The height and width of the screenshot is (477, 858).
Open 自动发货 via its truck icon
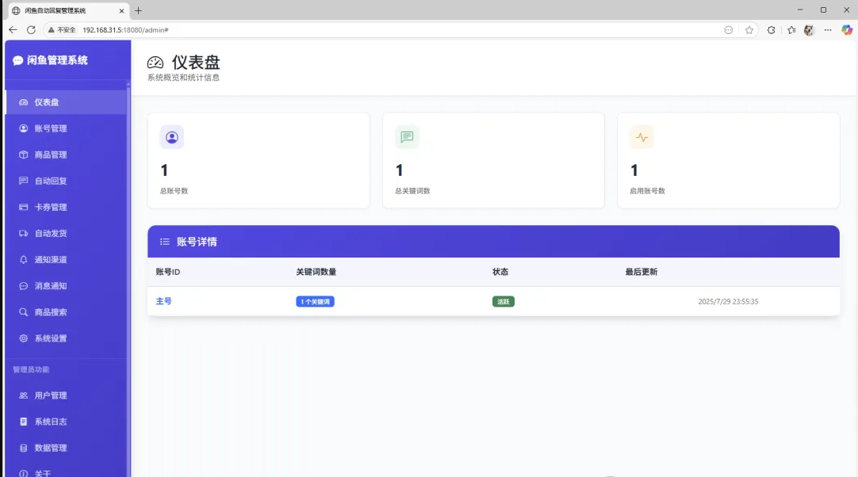click(x=22, y=233)
